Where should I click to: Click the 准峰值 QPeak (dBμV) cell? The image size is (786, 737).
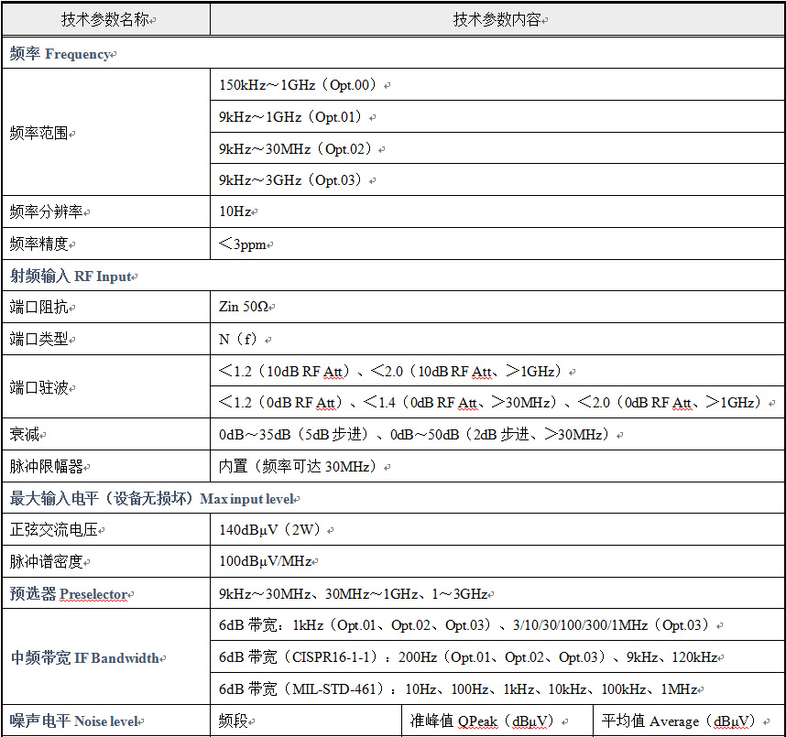(497, 721)
